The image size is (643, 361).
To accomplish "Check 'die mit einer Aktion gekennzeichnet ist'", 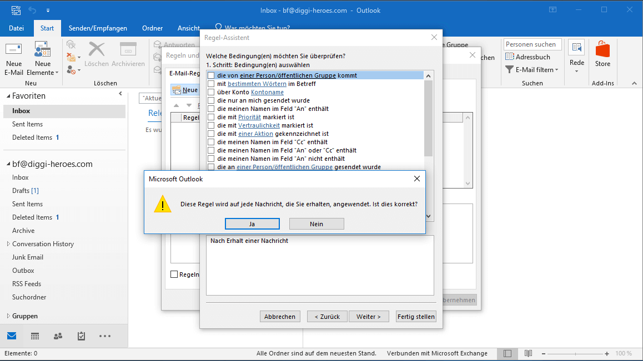I will pyautogui.click(x=211, y=134).
